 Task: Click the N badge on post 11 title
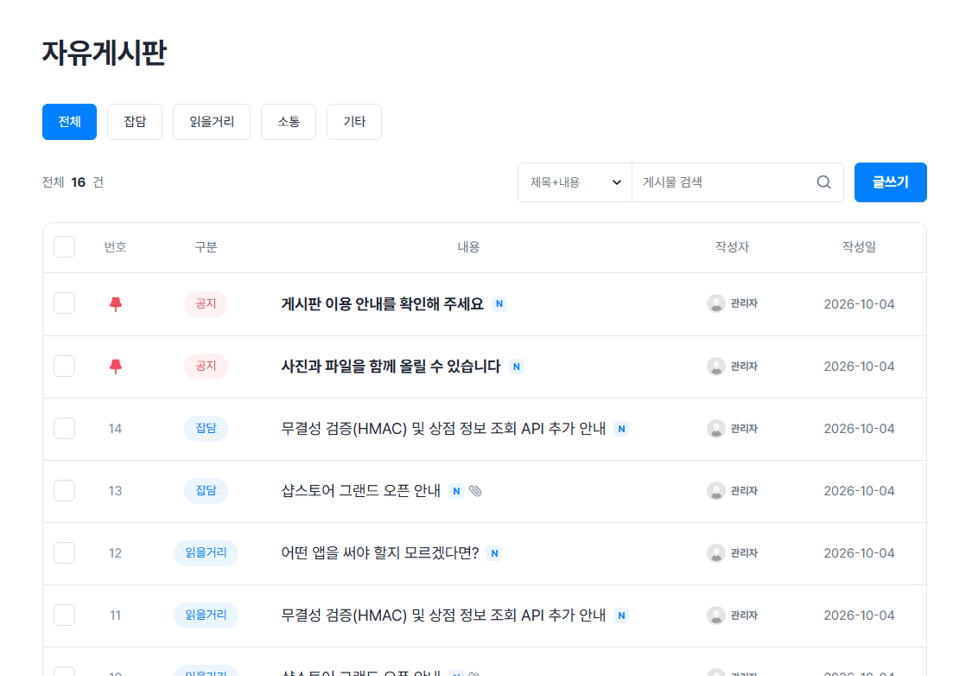point(621,615)
